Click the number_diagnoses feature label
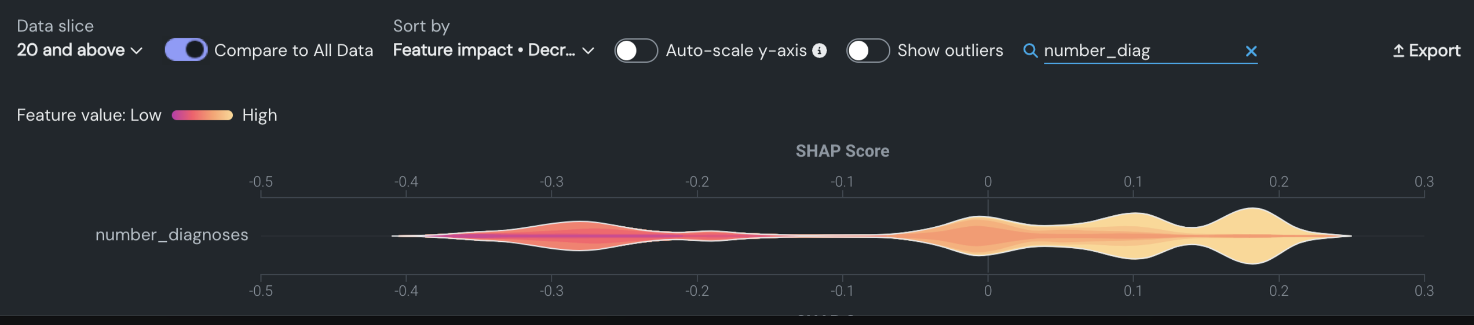 coord(172,235)
